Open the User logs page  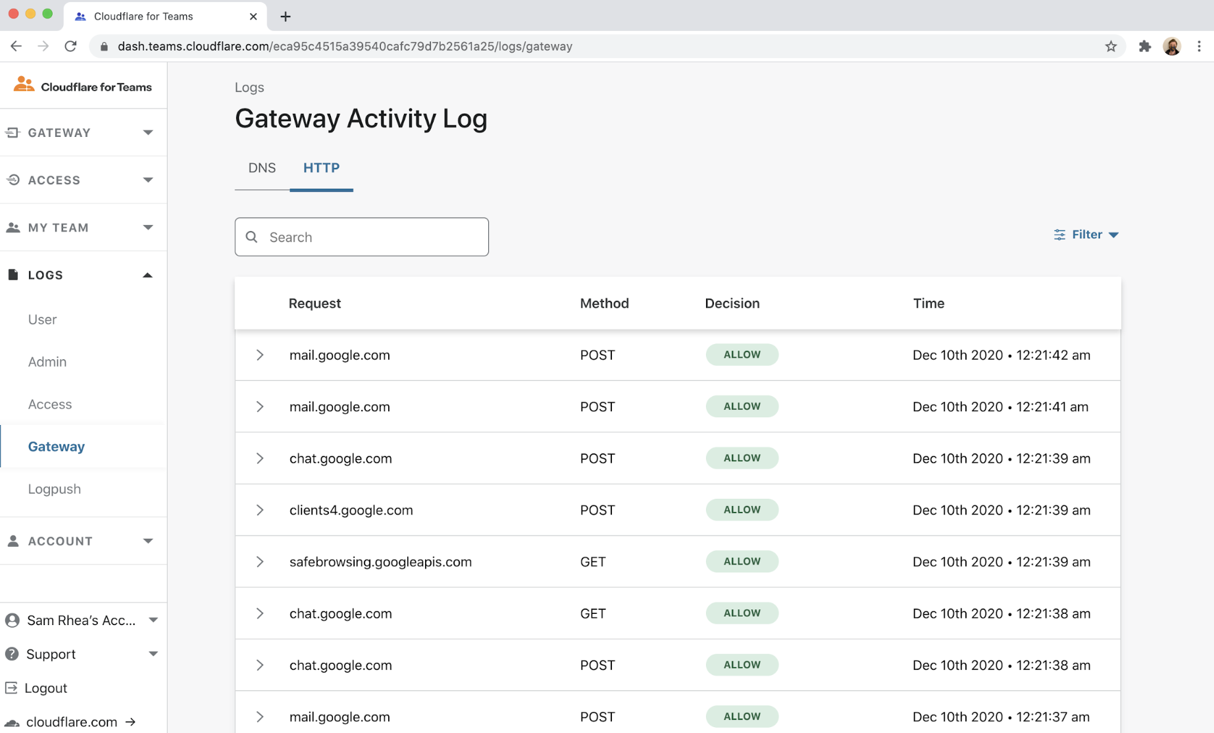pyautogui.click(x=42, y=319)
